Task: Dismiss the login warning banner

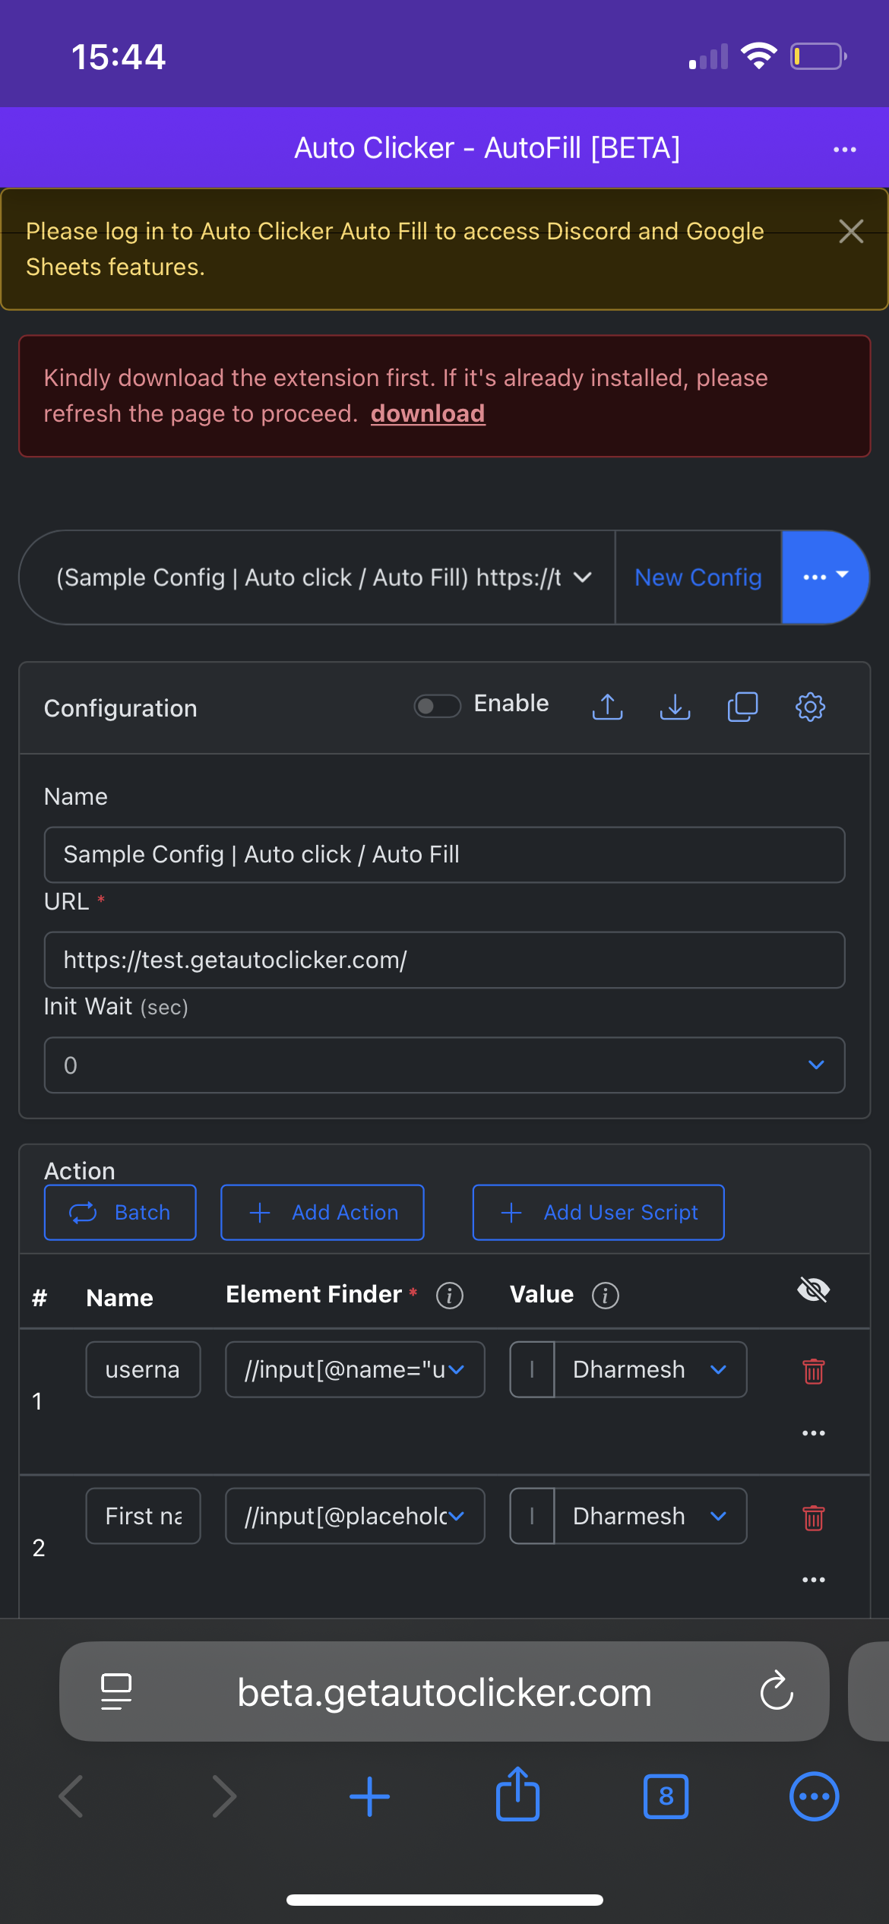Action: [851, 231]
